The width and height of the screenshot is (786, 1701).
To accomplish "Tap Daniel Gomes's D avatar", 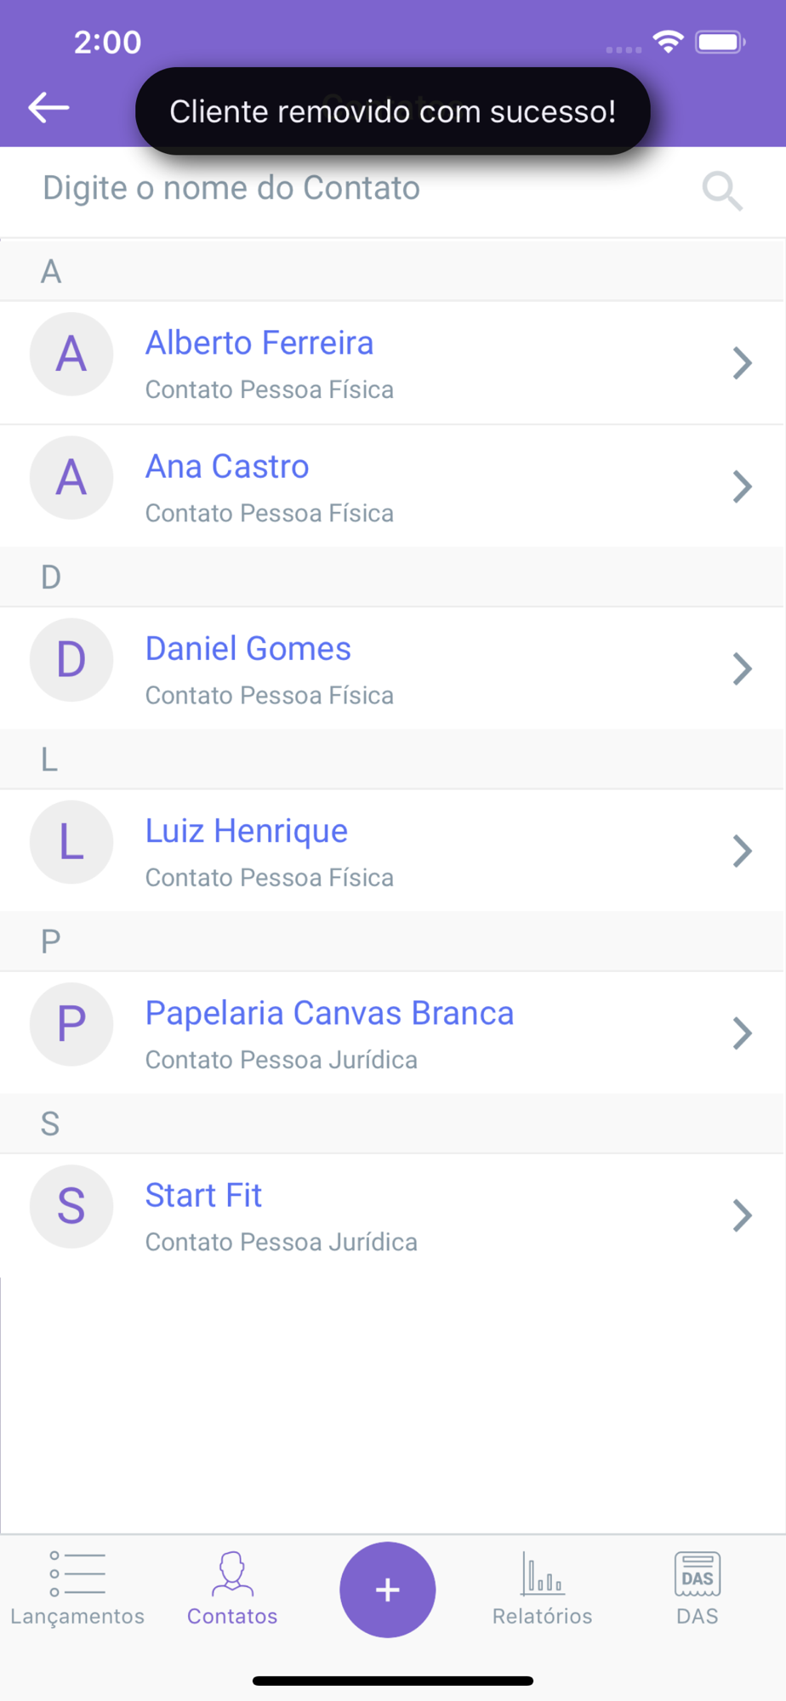I will (x=71, y=660).
